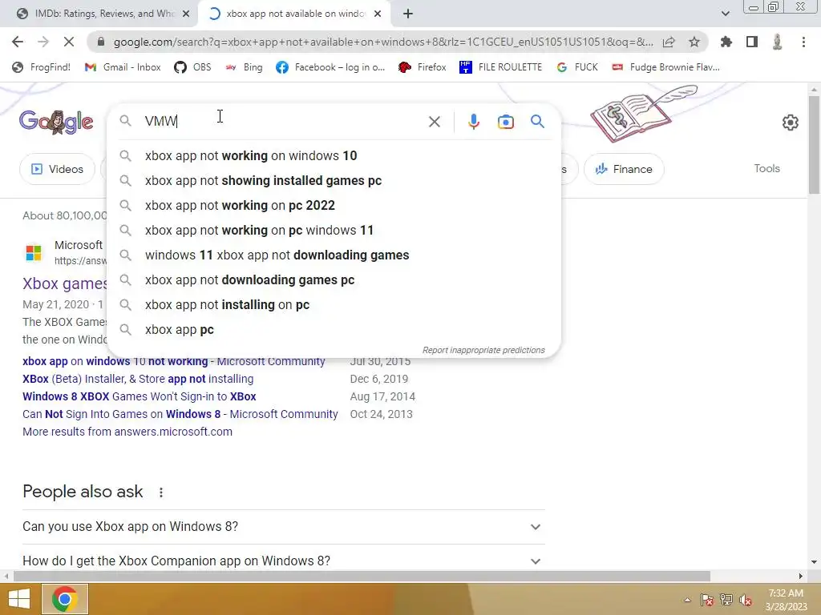Open FrogFind! bookmark
821x615 pixels.
(x=42, y=67)
